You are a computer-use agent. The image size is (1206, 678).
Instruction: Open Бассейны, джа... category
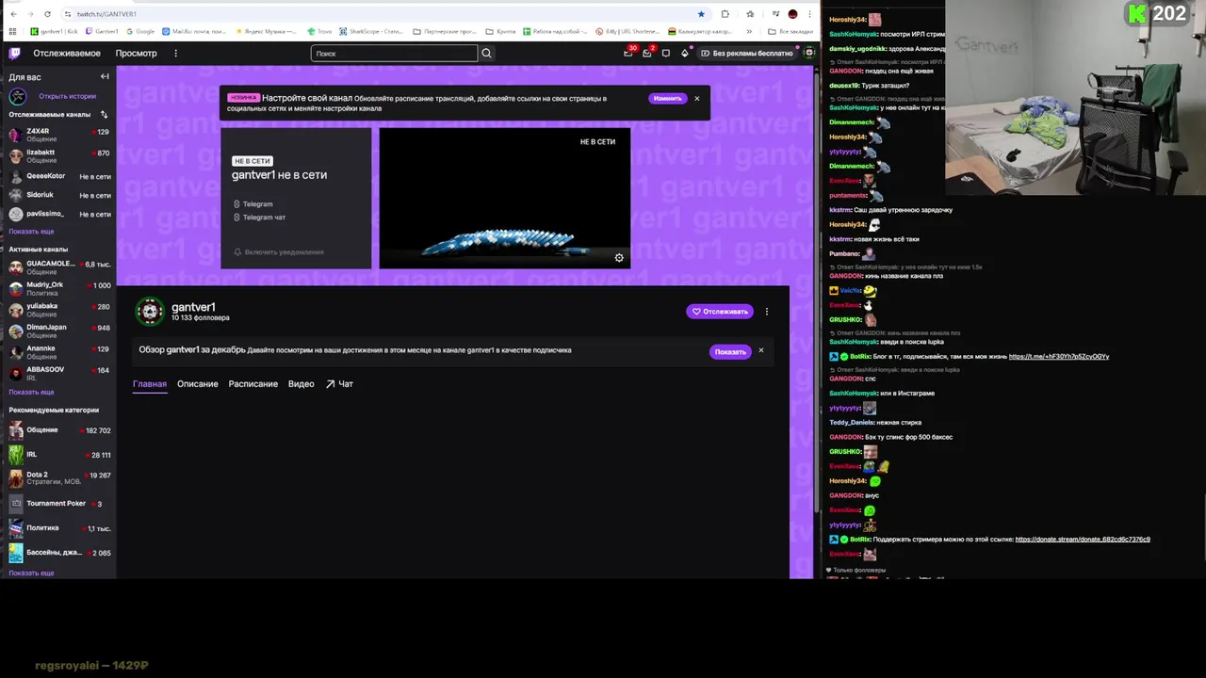(x=58, y=553)
